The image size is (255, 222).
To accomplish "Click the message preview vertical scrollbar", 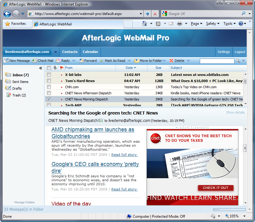I will tap(245, 148).
